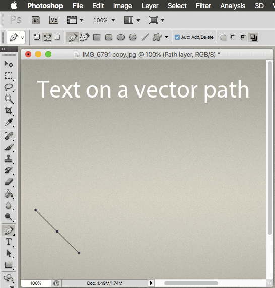Select the Type tool
This screenshot has height=288, width=275.
(x=9, y=242)
